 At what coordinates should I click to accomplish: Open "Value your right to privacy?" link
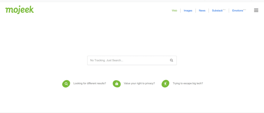tap(139, 83)
